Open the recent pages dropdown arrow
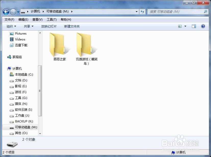Viewport: 211px width, 157px height. pos(18,12)
